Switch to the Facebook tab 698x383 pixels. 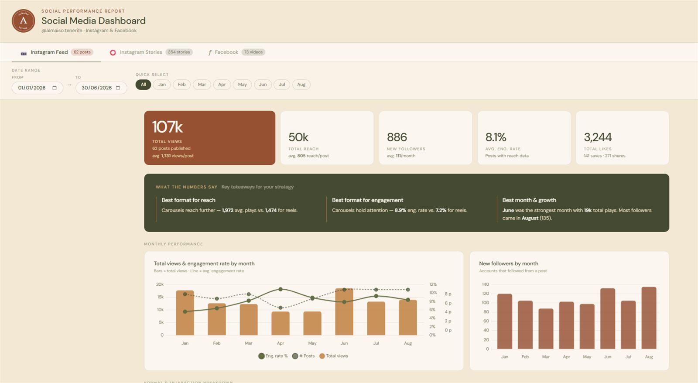236,52
